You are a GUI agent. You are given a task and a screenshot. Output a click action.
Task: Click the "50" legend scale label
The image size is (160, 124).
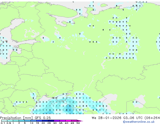coord(78,123)
